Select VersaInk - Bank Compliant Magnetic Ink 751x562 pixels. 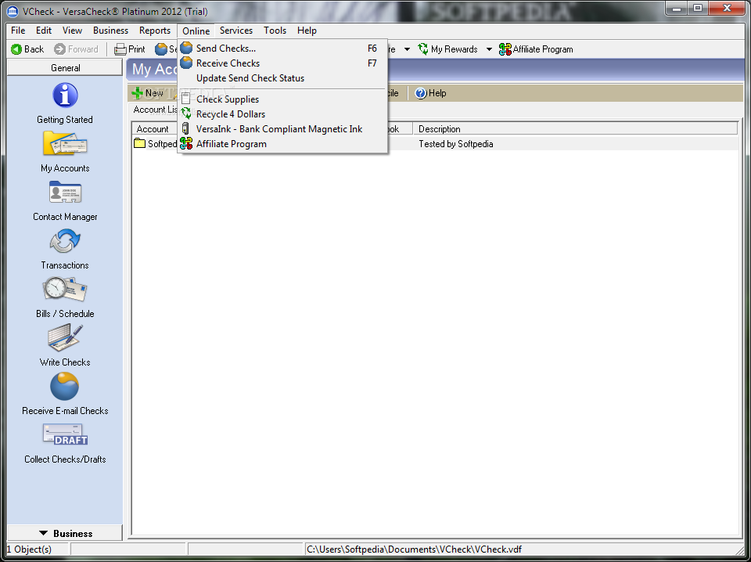(282, 129)
